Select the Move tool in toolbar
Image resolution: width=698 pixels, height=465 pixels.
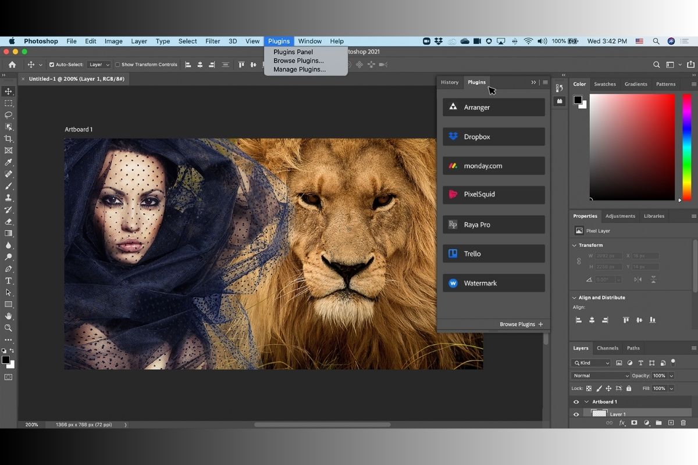pyautogui.click(x=8, y=91)
